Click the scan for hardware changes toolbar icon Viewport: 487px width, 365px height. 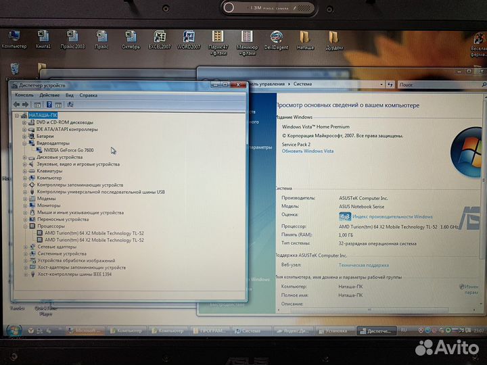coord(70,105)
